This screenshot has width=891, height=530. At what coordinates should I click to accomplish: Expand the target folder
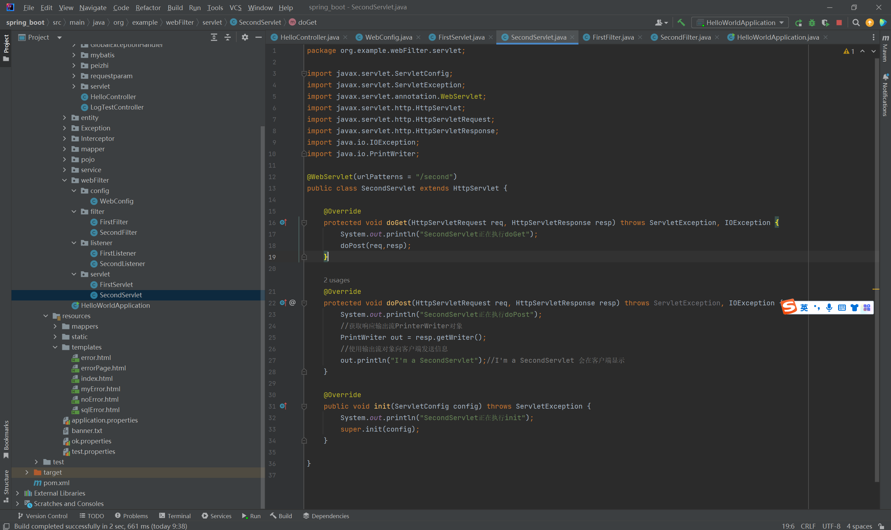(x=27, y=472)
